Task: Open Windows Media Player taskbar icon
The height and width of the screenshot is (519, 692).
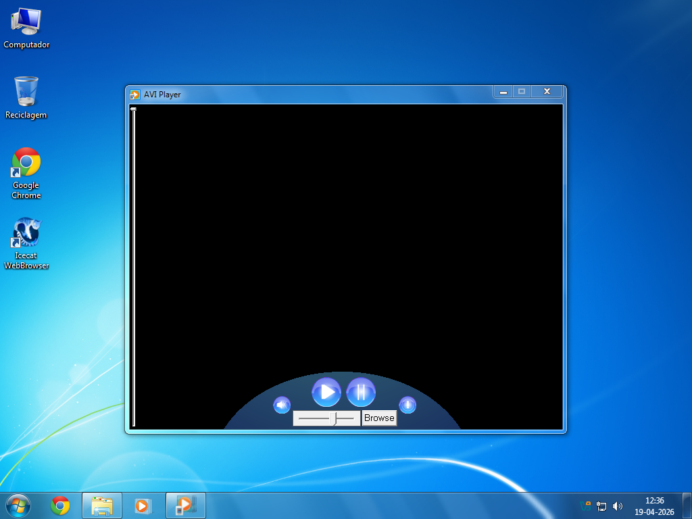Action: pos(143,505)
